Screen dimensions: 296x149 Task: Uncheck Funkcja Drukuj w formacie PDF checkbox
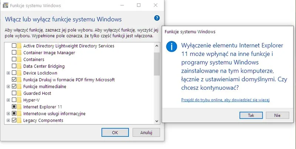(x=14, y=80)
